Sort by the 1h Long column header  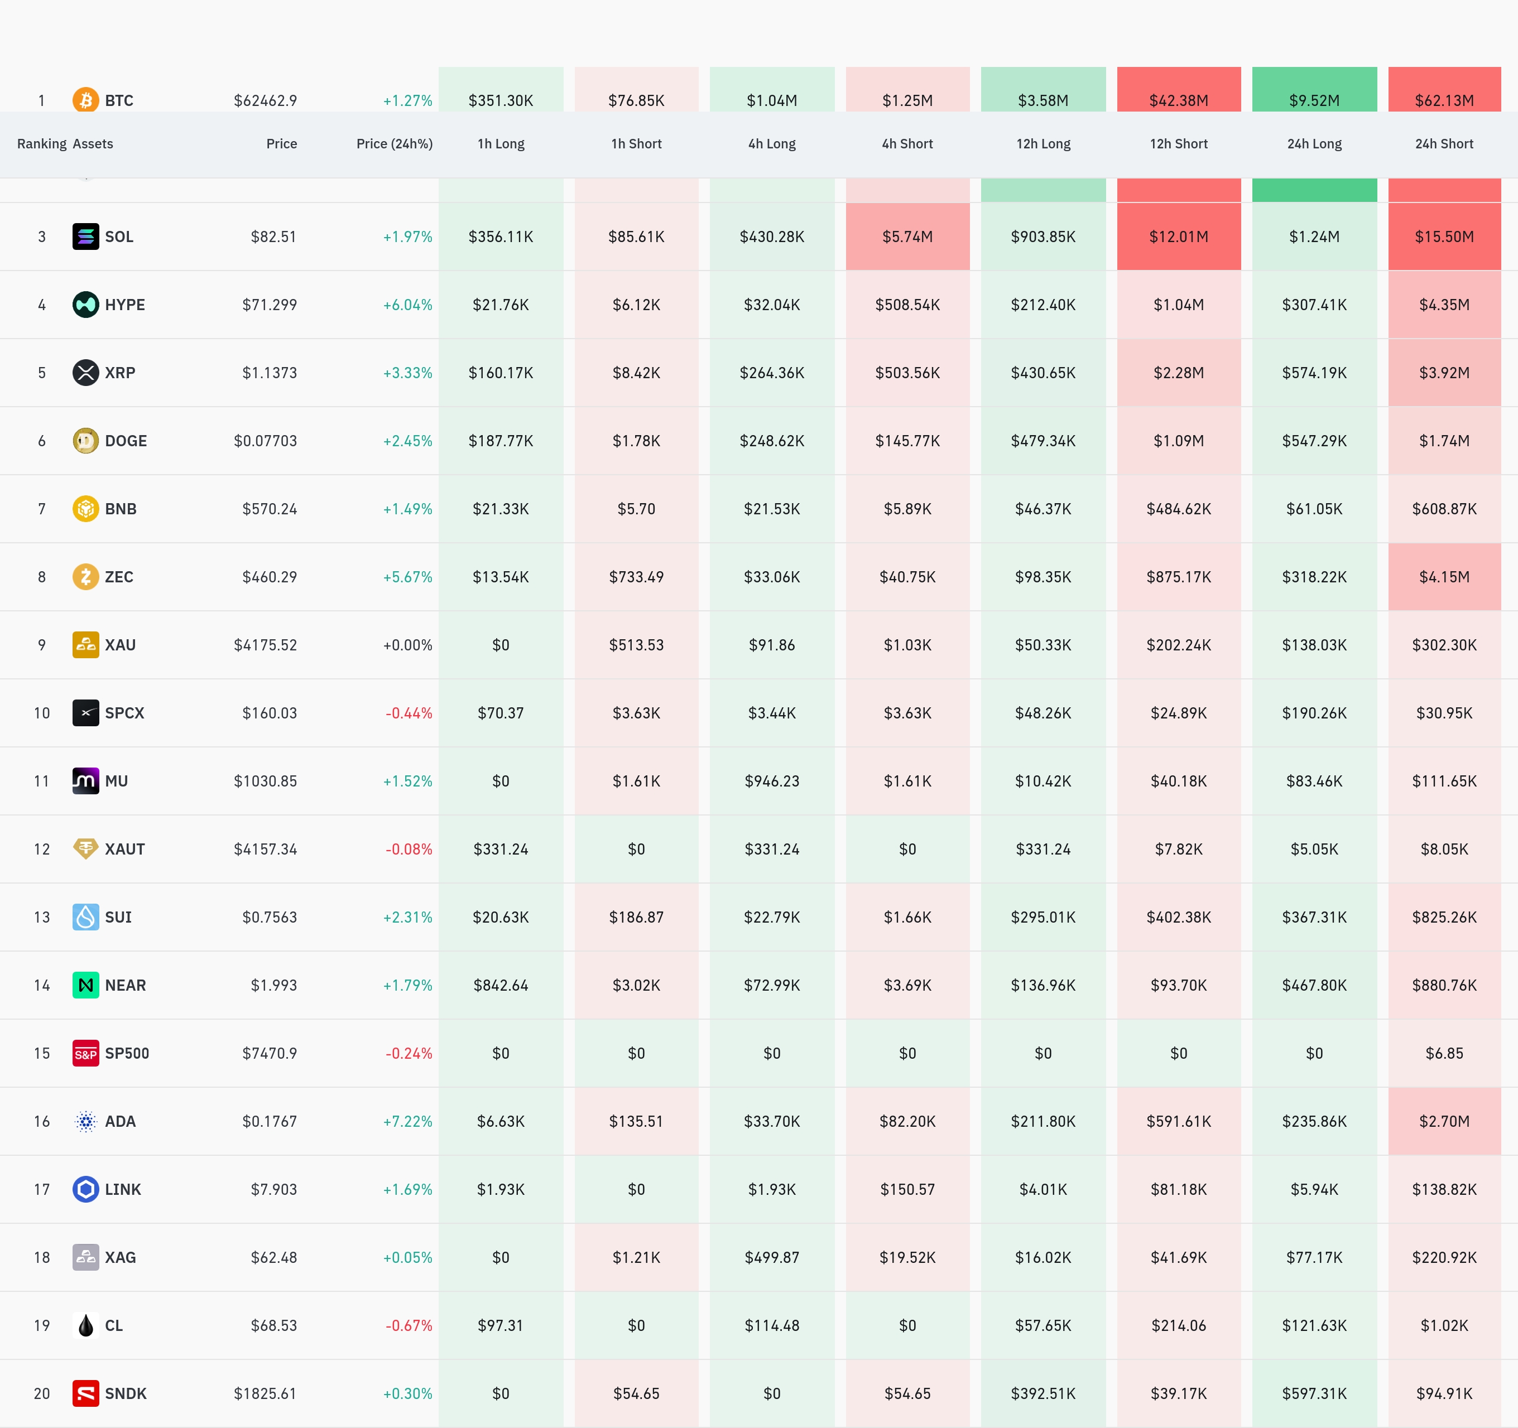[x=501, y=143]
